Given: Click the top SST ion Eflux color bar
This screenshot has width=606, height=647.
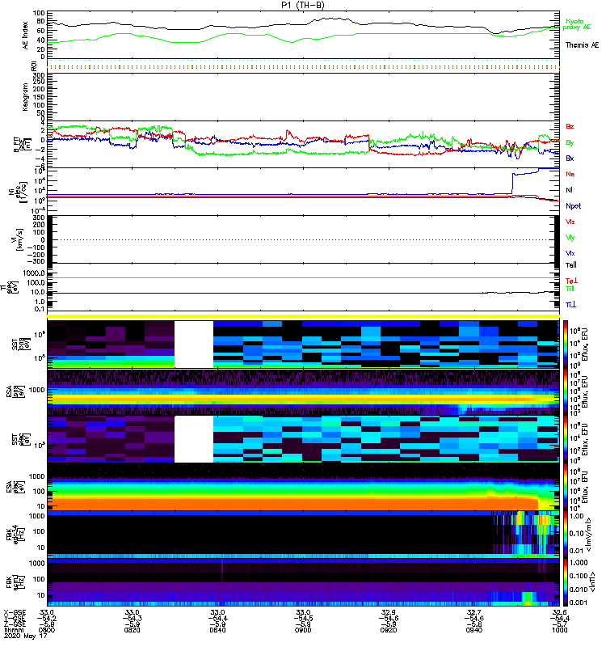Looking at the screenshot, I should [565, 344].
